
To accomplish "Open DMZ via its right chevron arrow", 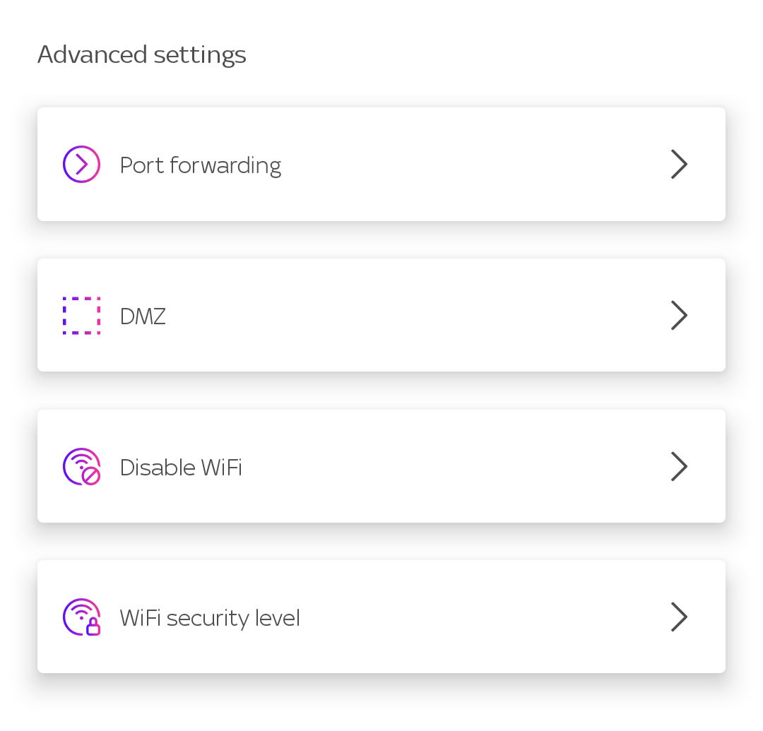I will 679,316.
